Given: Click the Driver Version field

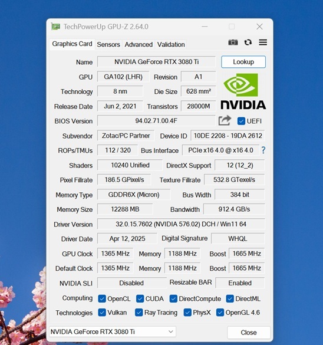Looking at the screenshot, I should tap(181, 224).
